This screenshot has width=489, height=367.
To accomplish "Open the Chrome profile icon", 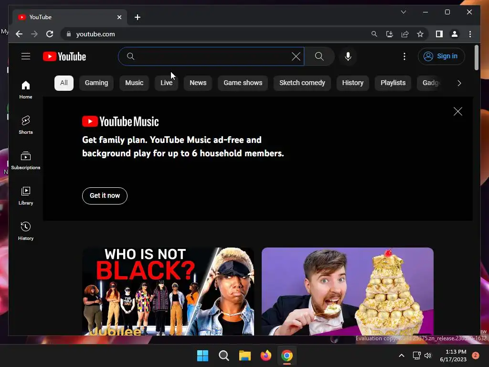I will (x=455, y=34).
